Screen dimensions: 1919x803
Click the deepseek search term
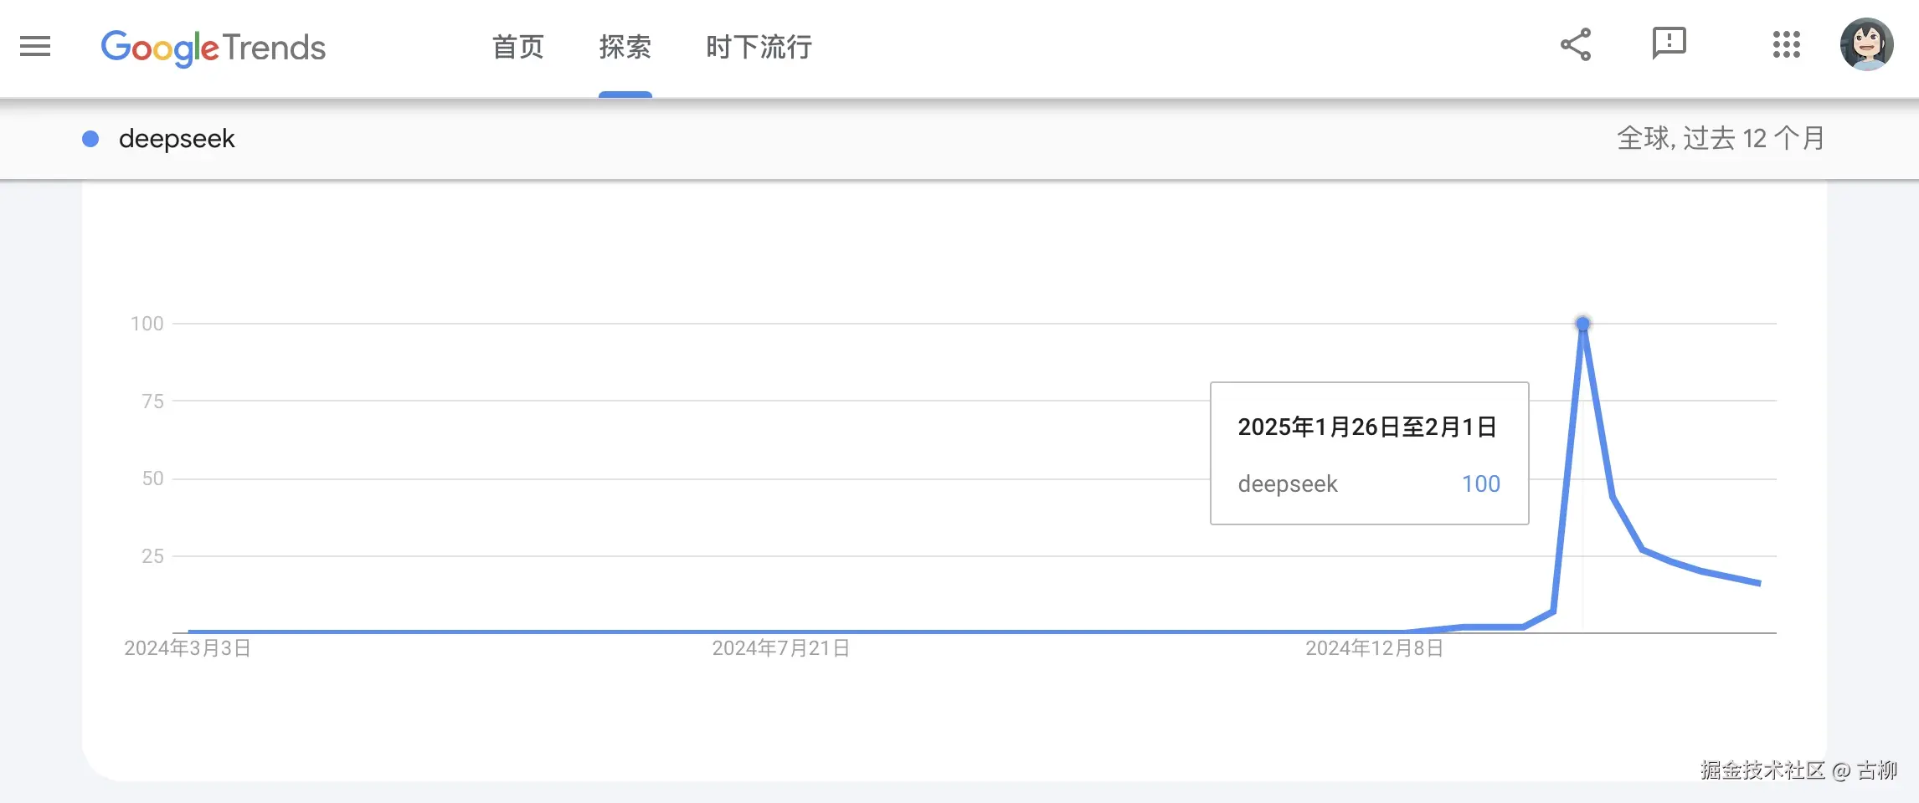(177, 139)
